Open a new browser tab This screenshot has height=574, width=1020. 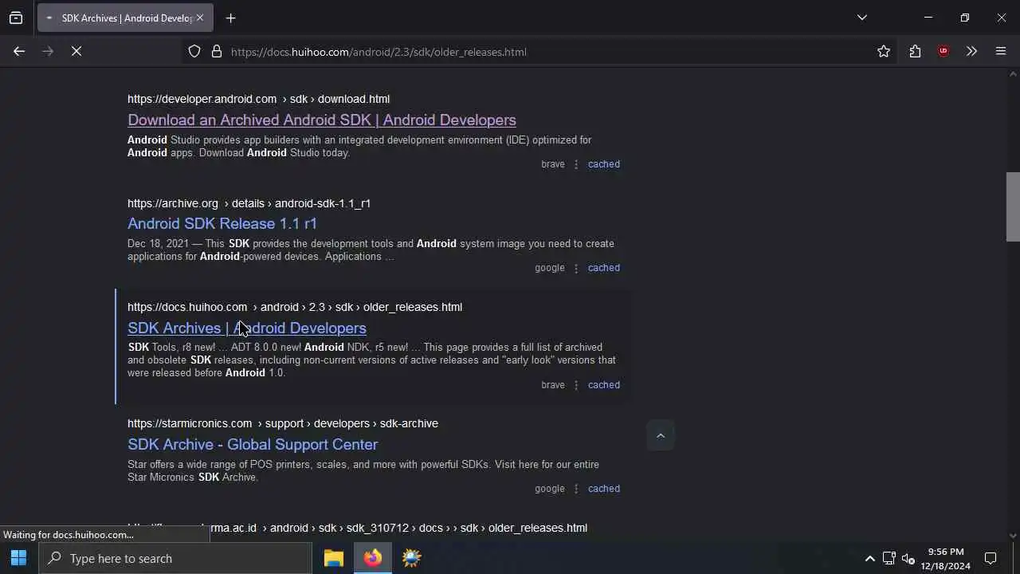pos(231,18)
